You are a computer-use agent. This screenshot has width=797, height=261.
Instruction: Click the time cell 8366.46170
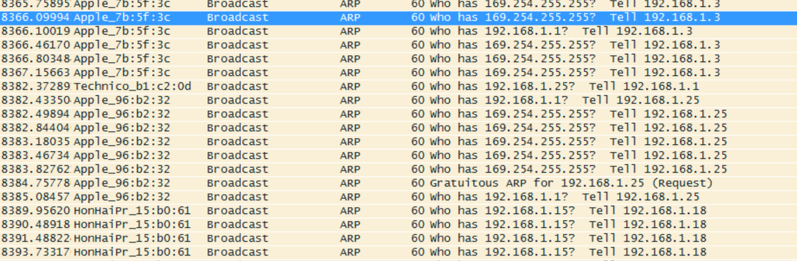tap(35, 45)
